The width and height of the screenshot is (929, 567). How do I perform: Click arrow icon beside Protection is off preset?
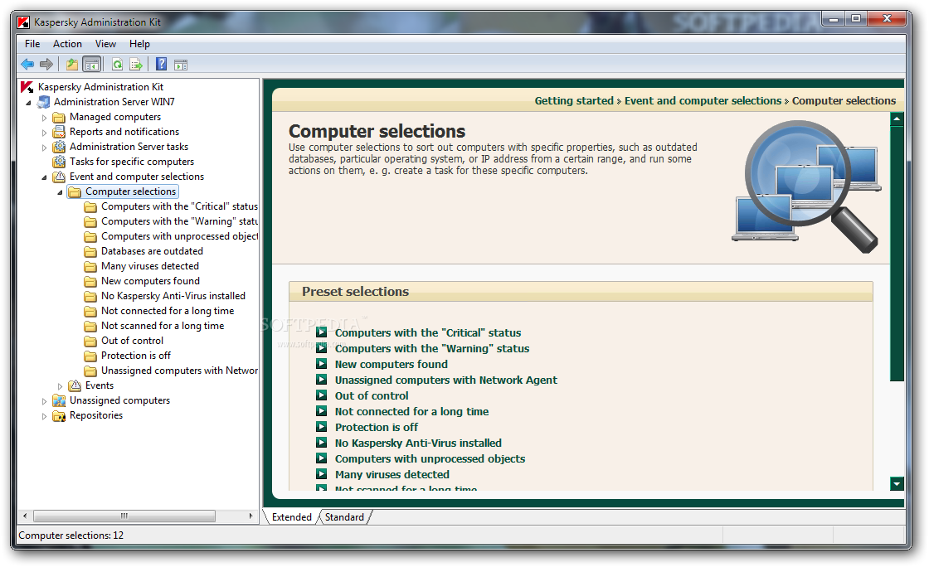click(321, 426)
